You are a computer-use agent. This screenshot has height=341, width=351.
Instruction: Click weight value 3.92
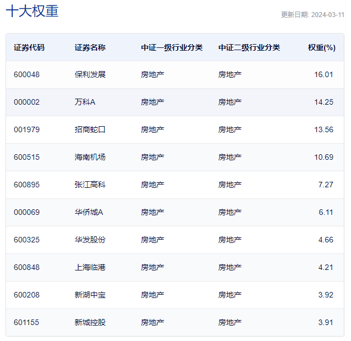(x=326, y=295)
